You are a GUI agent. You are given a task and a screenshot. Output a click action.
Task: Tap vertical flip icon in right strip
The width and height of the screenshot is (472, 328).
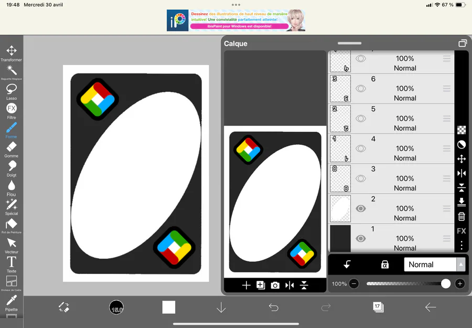462,188
